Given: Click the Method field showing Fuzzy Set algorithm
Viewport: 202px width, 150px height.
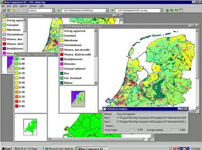Looking at the screenshot, I should [151, 114].
